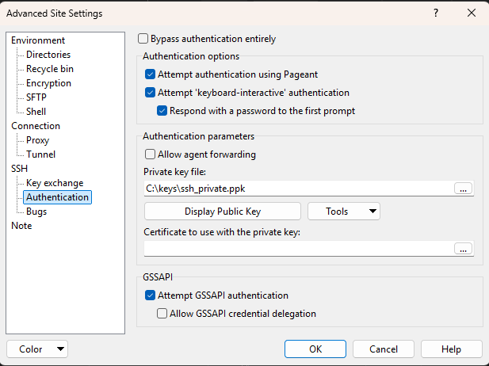Click into Private key file field
This screenshot has height=366, width=489.
299,189
